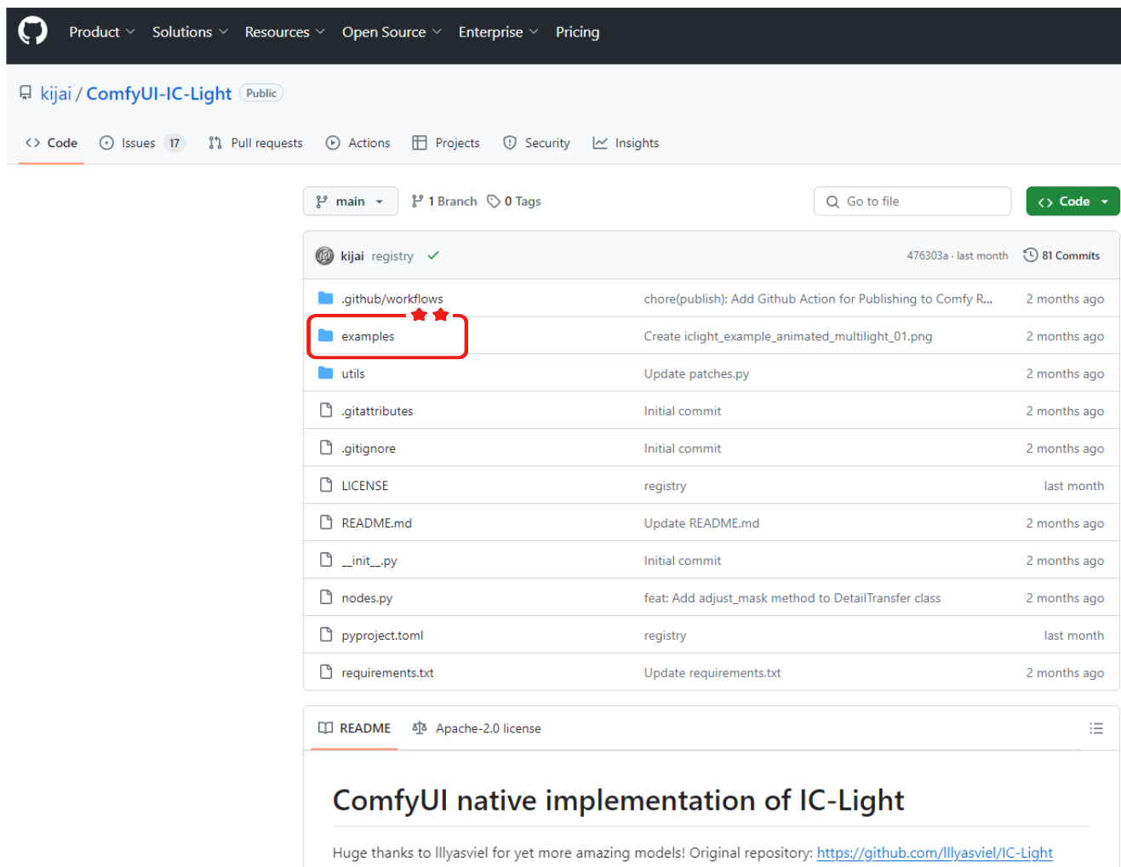Switch to the Actions tab
The width and height of the screenshot is (1121, 867).
(x=358, y=143)
